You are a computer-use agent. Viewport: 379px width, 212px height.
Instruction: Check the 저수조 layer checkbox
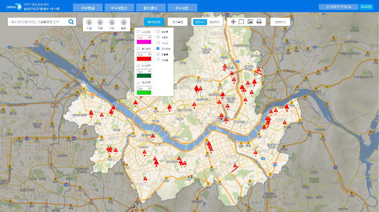158,43
